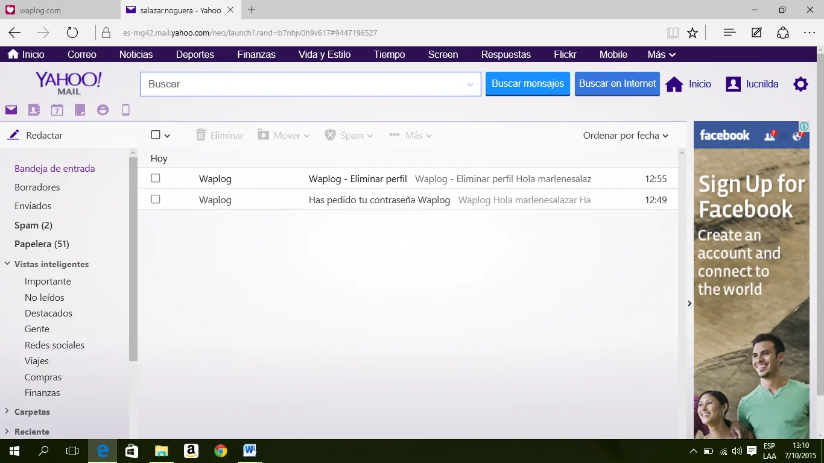Open the Mover dropdown
The height and width of the screenshot is (463, 824).
[284, 135]
